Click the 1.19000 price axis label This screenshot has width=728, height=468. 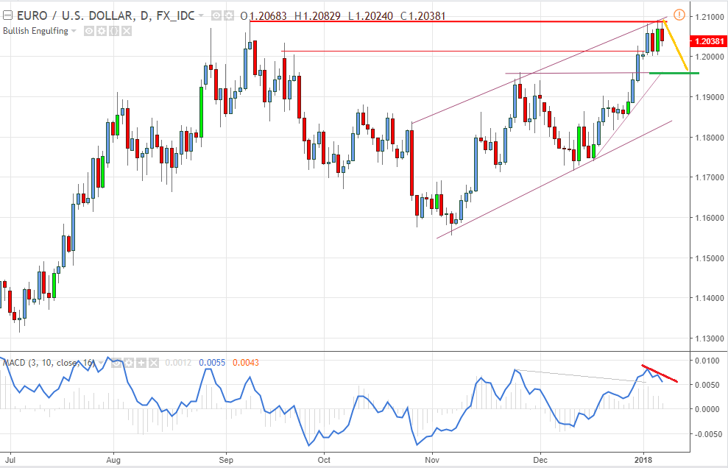point(710,97)
